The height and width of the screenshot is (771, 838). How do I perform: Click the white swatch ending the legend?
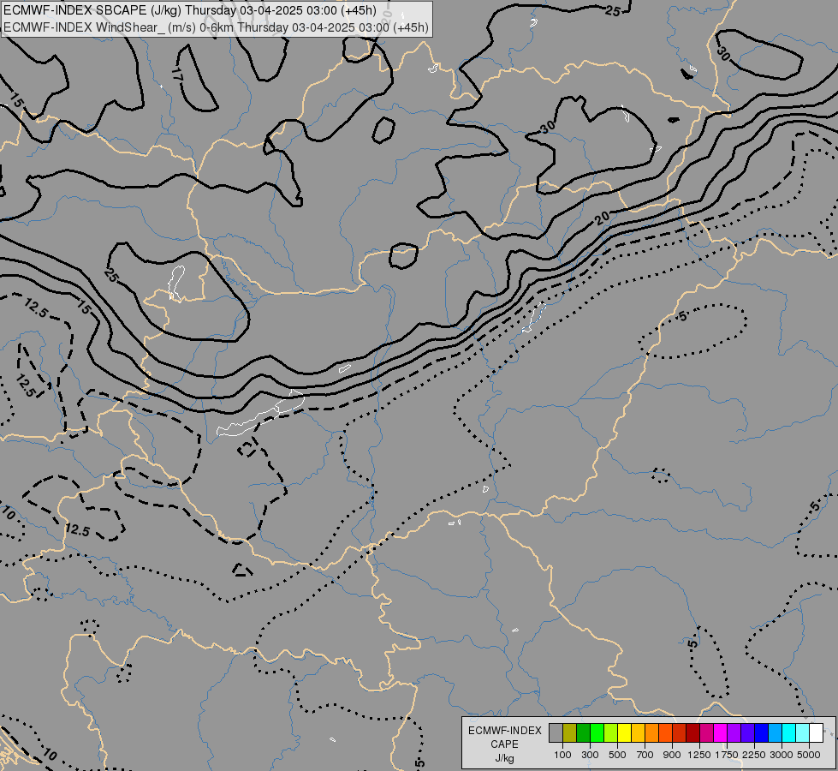pyautogui.click(x=816, y=733)
